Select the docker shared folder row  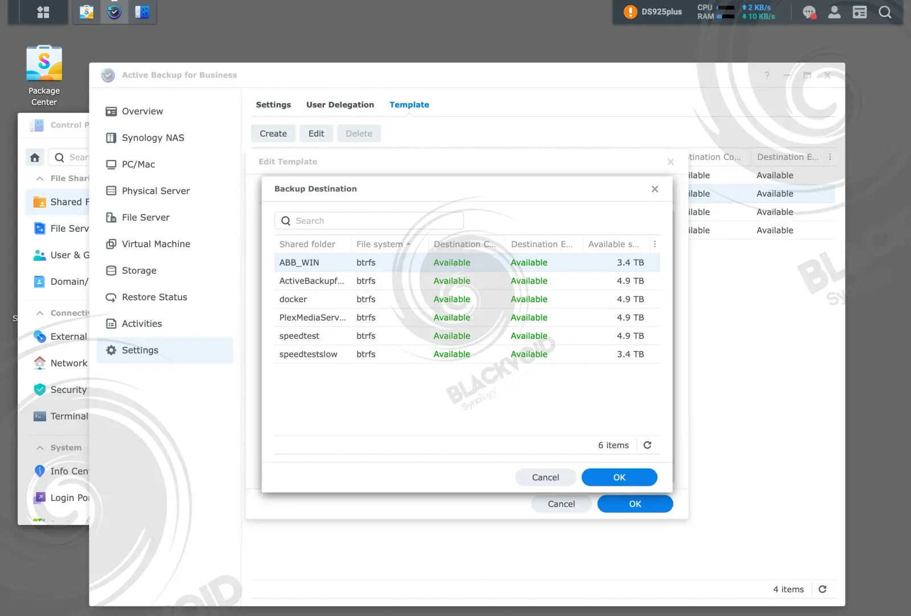[467, 299]
